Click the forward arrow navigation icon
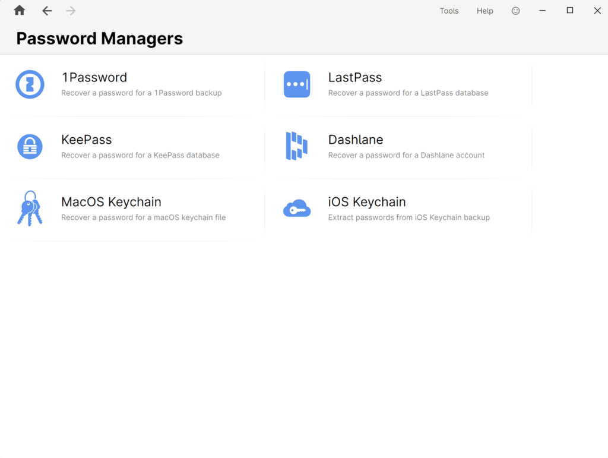 pyautogui.click(x=71, y=11)
